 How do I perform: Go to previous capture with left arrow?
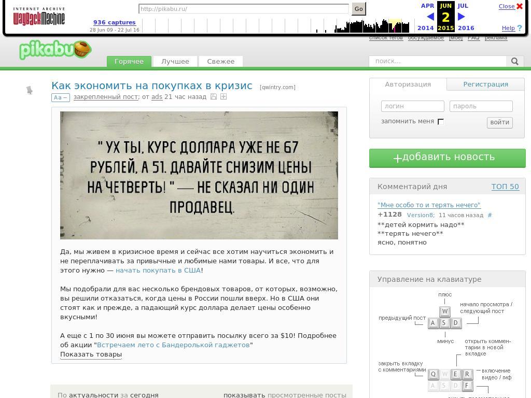[430, 17]
